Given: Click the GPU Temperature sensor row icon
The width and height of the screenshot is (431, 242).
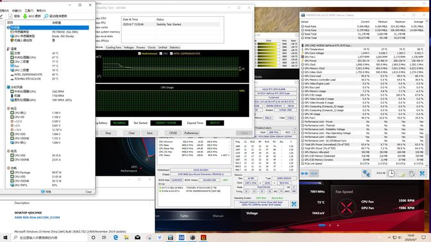Looking at the screenshot, I should tap(302, 49).
